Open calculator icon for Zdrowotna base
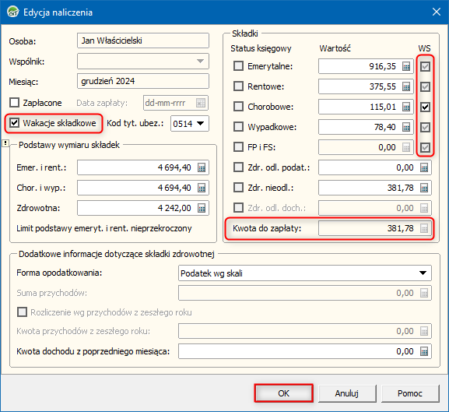The width and height of the screenshot is (449, 412). 202,208
